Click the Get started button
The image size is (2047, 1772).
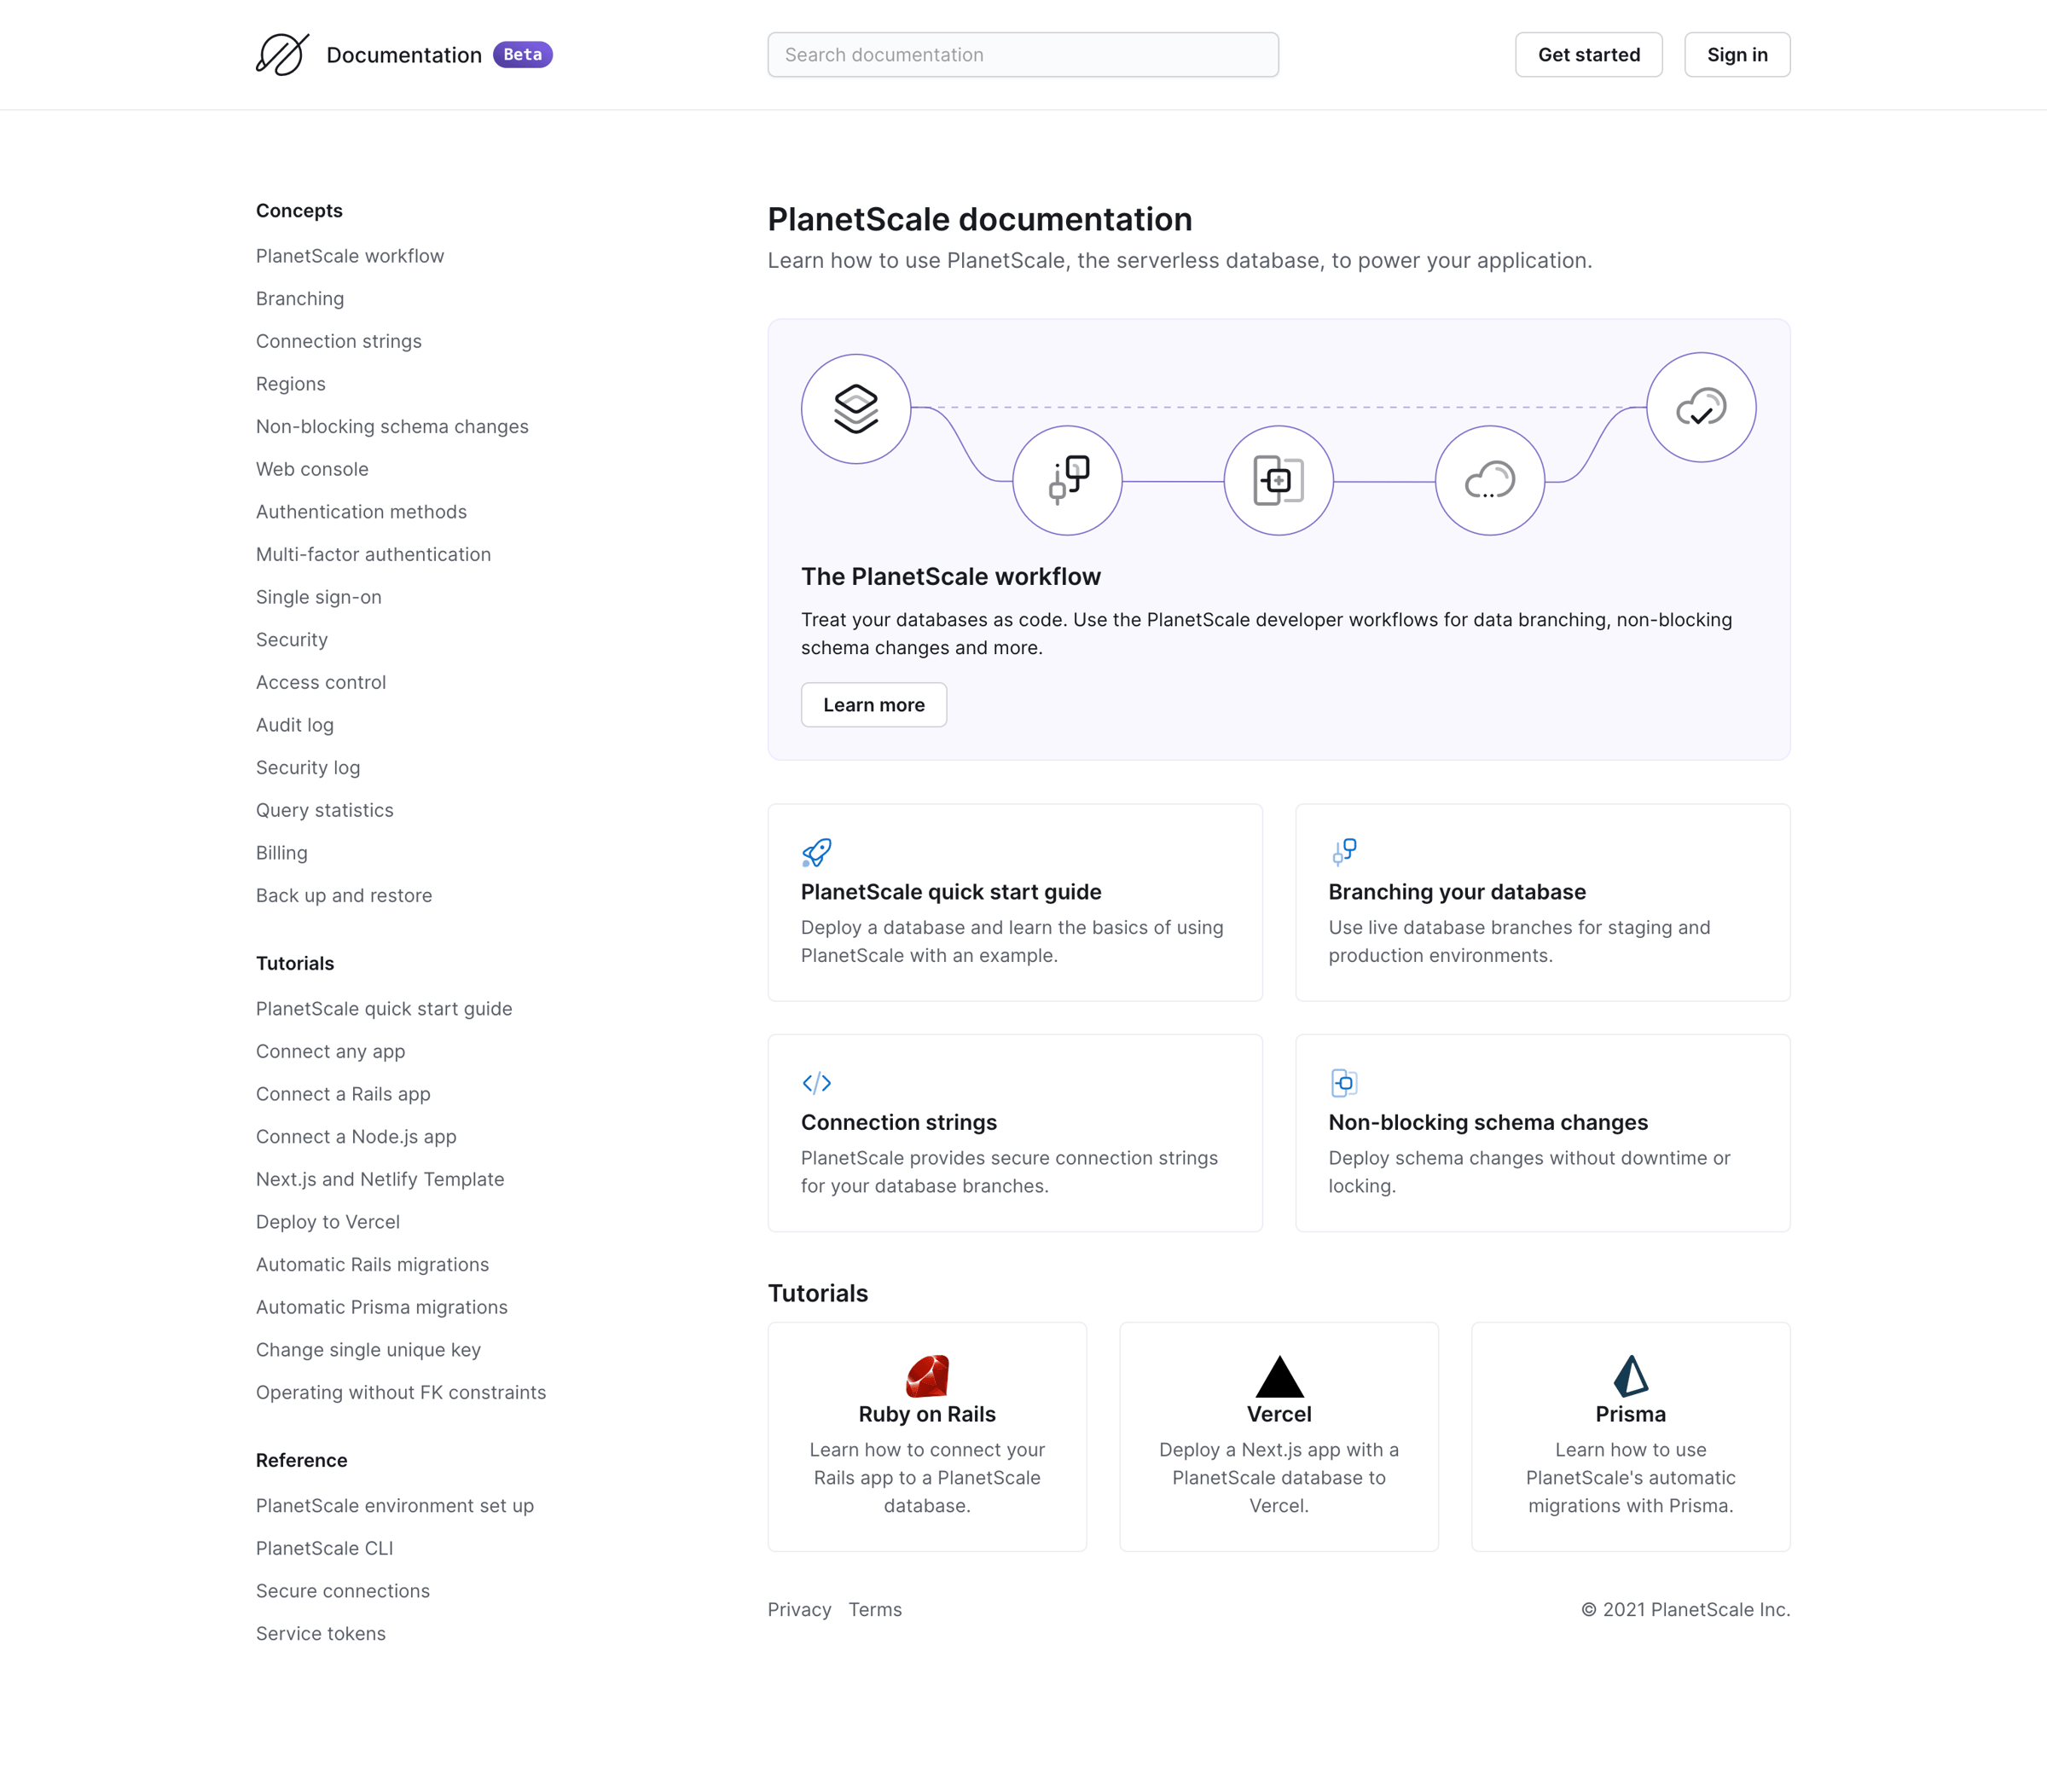click(x=1588, y=55)
